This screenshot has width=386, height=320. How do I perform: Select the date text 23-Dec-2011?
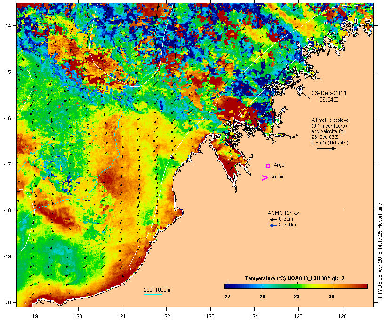pyautogui.click(x=329, y=93)
